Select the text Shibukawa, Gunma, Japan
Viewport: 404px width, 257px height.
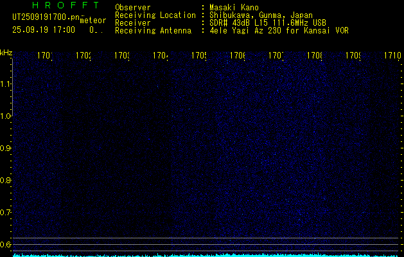pos(261,15)
